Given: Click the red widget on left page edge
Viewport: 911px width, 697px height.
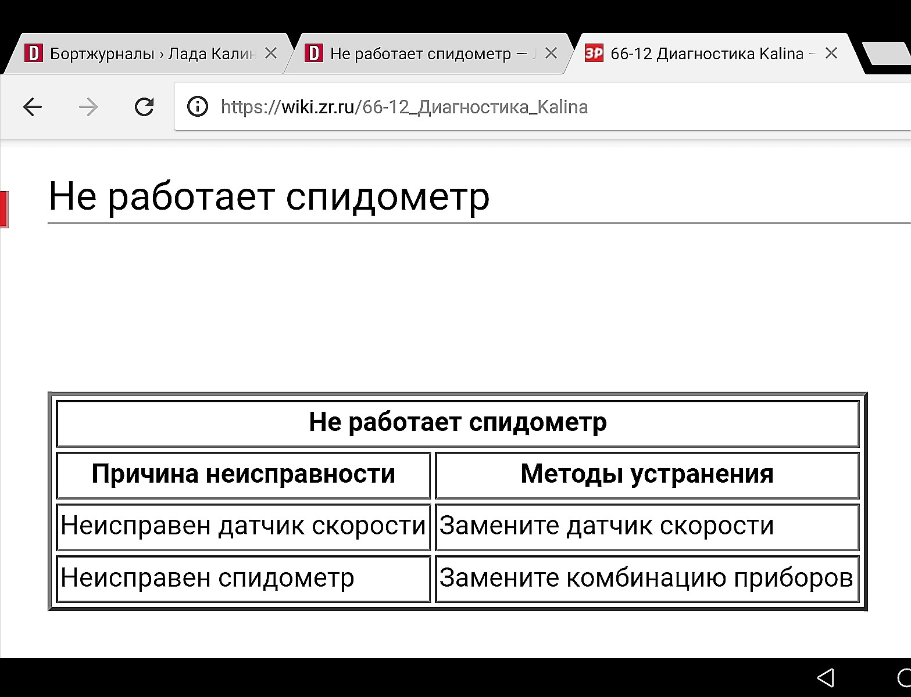Looking at the screenshot, I should [4, 209].
